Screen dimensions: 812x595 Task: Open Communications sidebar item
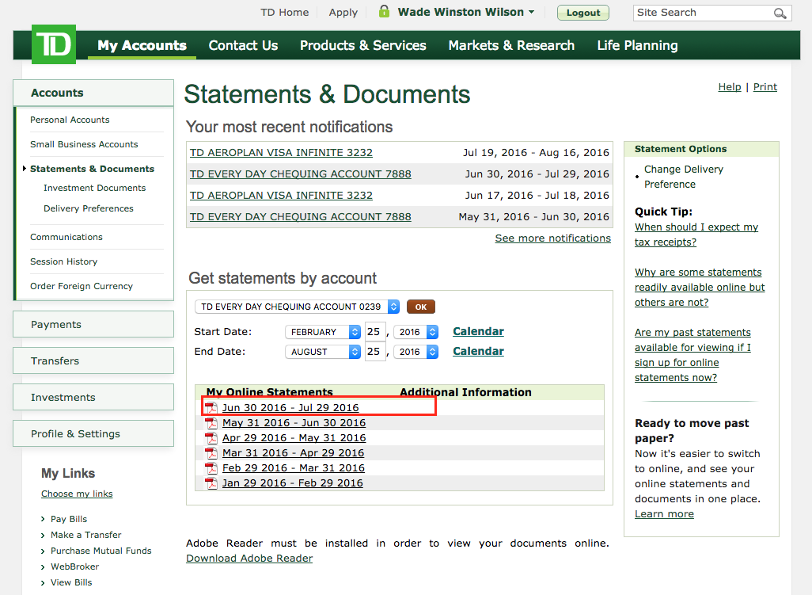click(66, 237)
